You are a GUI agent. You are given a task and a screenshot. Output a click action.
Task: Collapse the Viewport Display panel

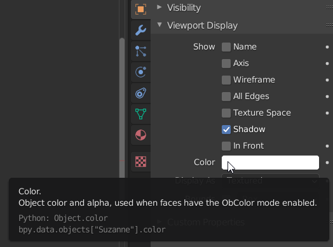160,25
